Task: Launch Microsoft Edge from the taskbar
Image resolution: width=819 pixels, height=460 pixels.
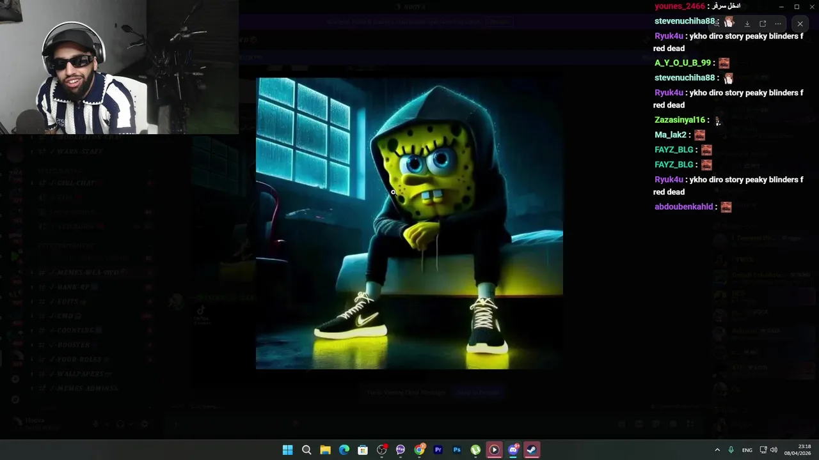Action: coord(344,450)
